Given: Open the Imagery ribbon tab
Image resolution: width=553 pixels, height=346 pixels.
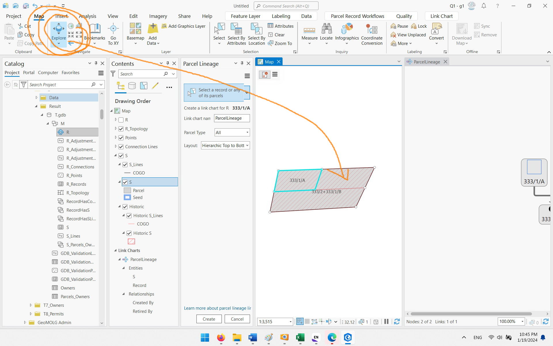Looking at the screenshot, I should tap(158, 16).
